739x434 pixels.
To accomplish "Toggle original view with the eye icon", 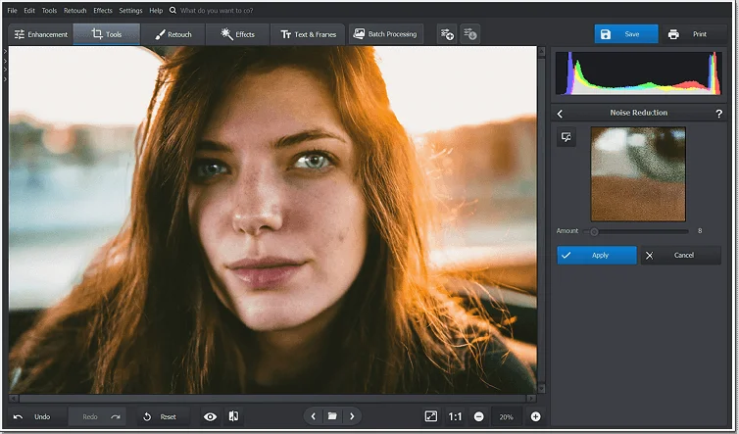I will click(x=210, y=416).
